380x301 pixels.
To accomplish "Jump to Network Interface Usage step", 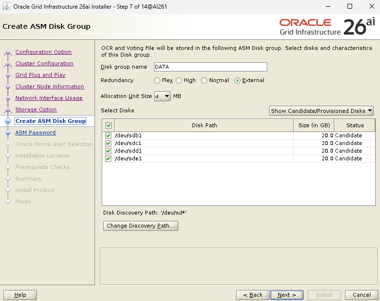I will point(49,98).
